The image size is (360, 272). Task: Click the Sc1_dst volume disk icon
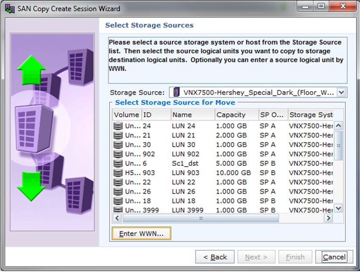[118, 163]
